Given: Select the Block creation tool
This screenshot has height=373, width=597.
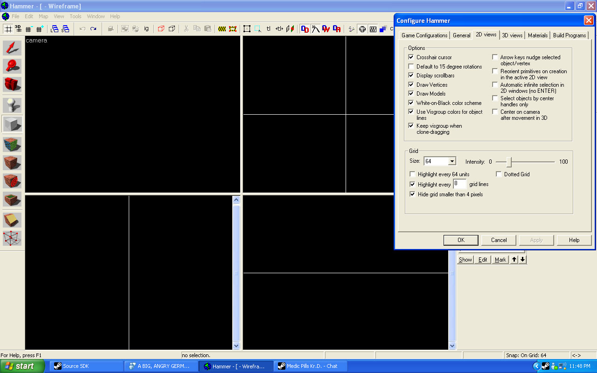Looking at the screenshot, I should (x=13, y=124).
